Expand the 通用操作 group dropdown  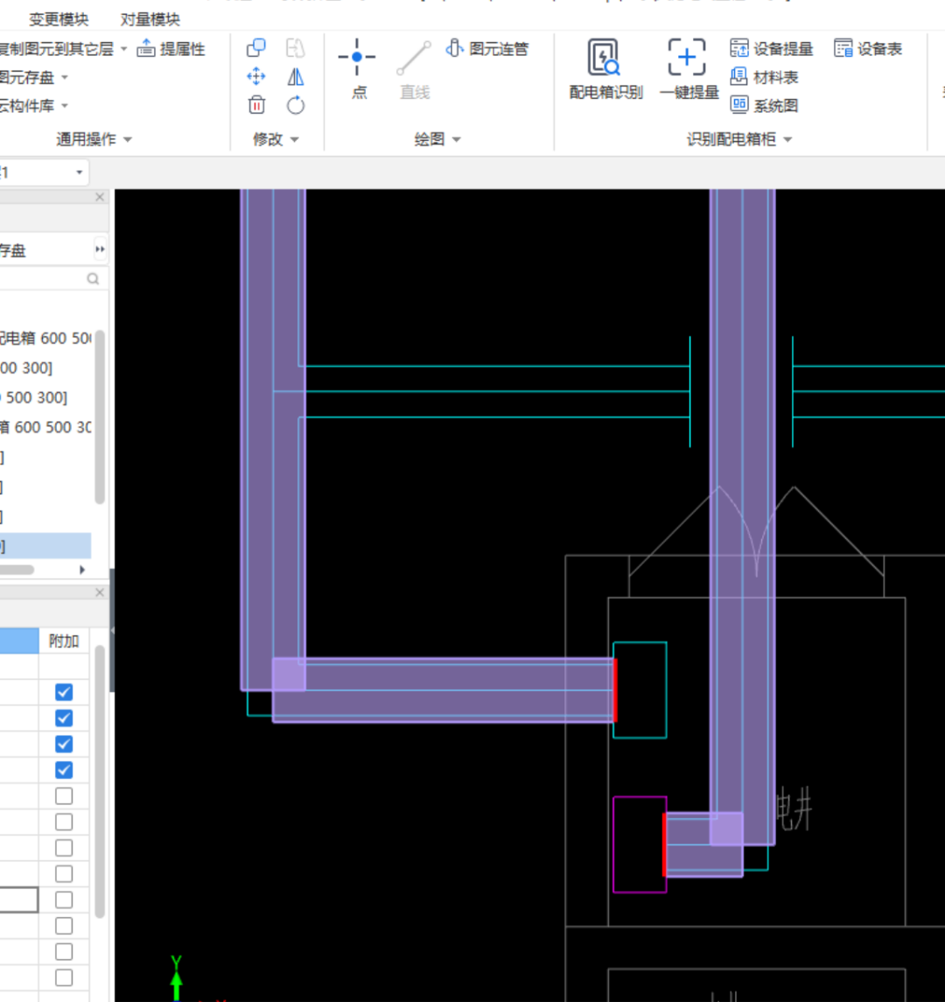pyautogui.click(x=128, y=139)
